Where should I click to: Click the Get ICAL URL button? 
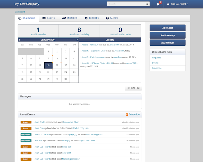[133, 88]
